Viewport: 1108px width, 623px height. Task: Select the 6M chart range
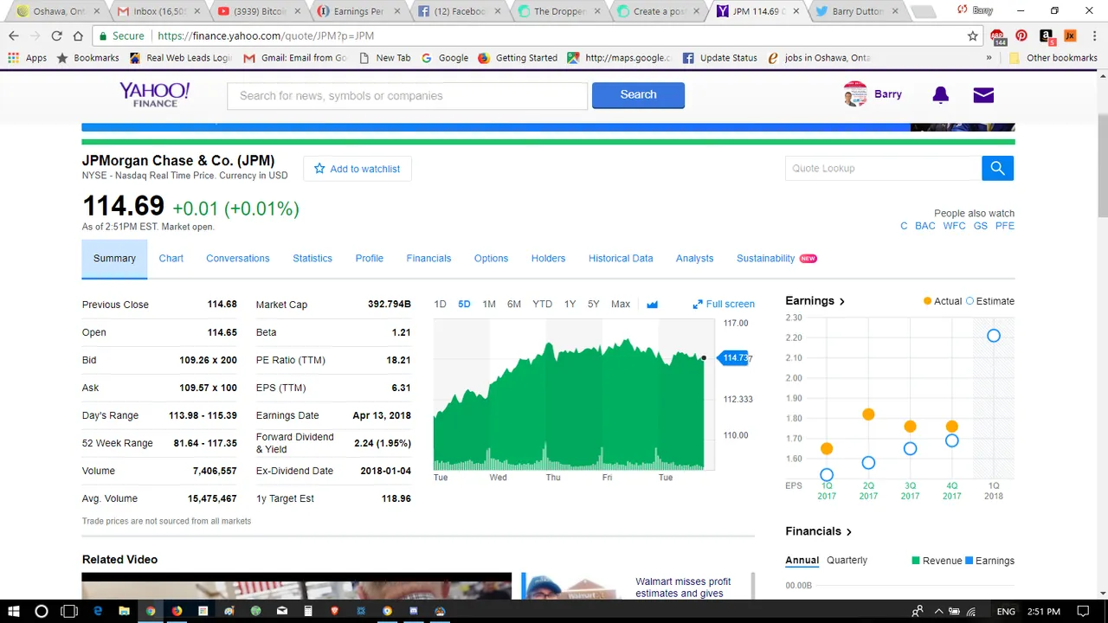click(x=514, y=304)
